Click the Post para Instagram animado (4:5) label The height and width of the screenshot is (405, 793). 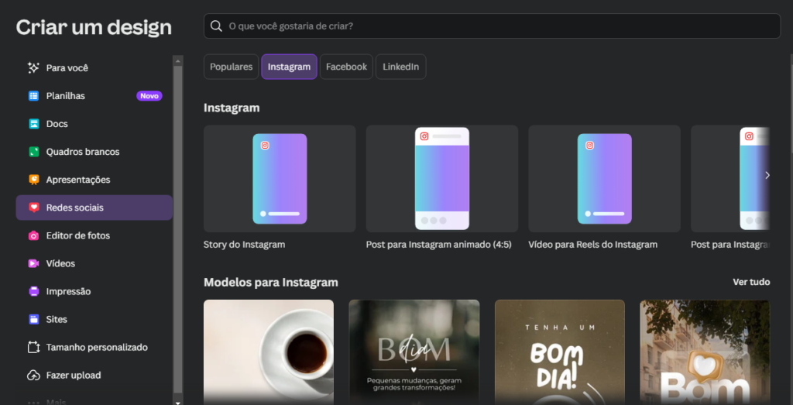click(x=439, y=245)
